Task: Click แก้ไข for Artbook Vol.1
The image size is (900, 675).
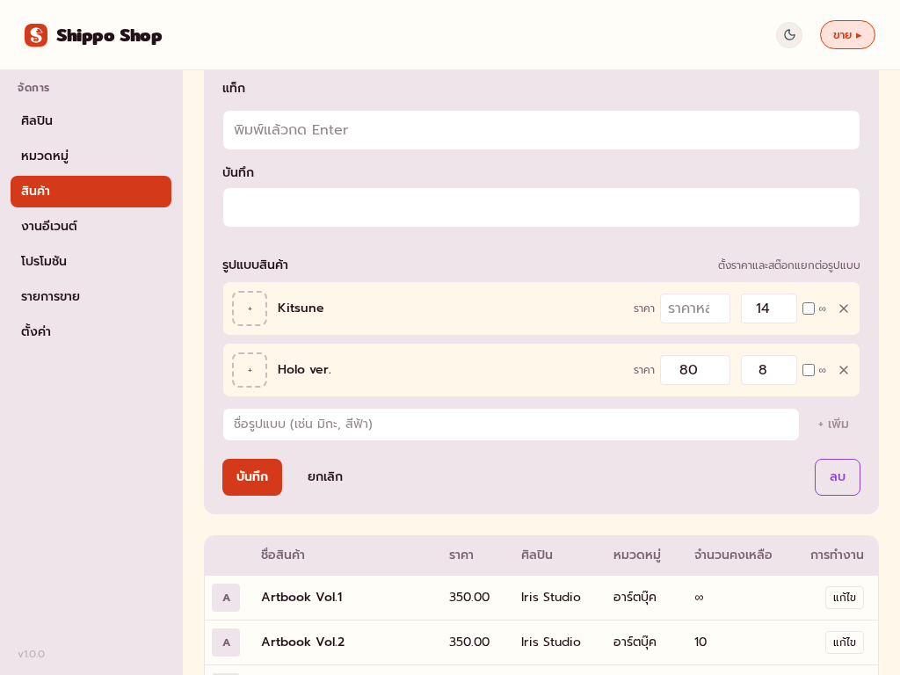Action: pos(845,598)
